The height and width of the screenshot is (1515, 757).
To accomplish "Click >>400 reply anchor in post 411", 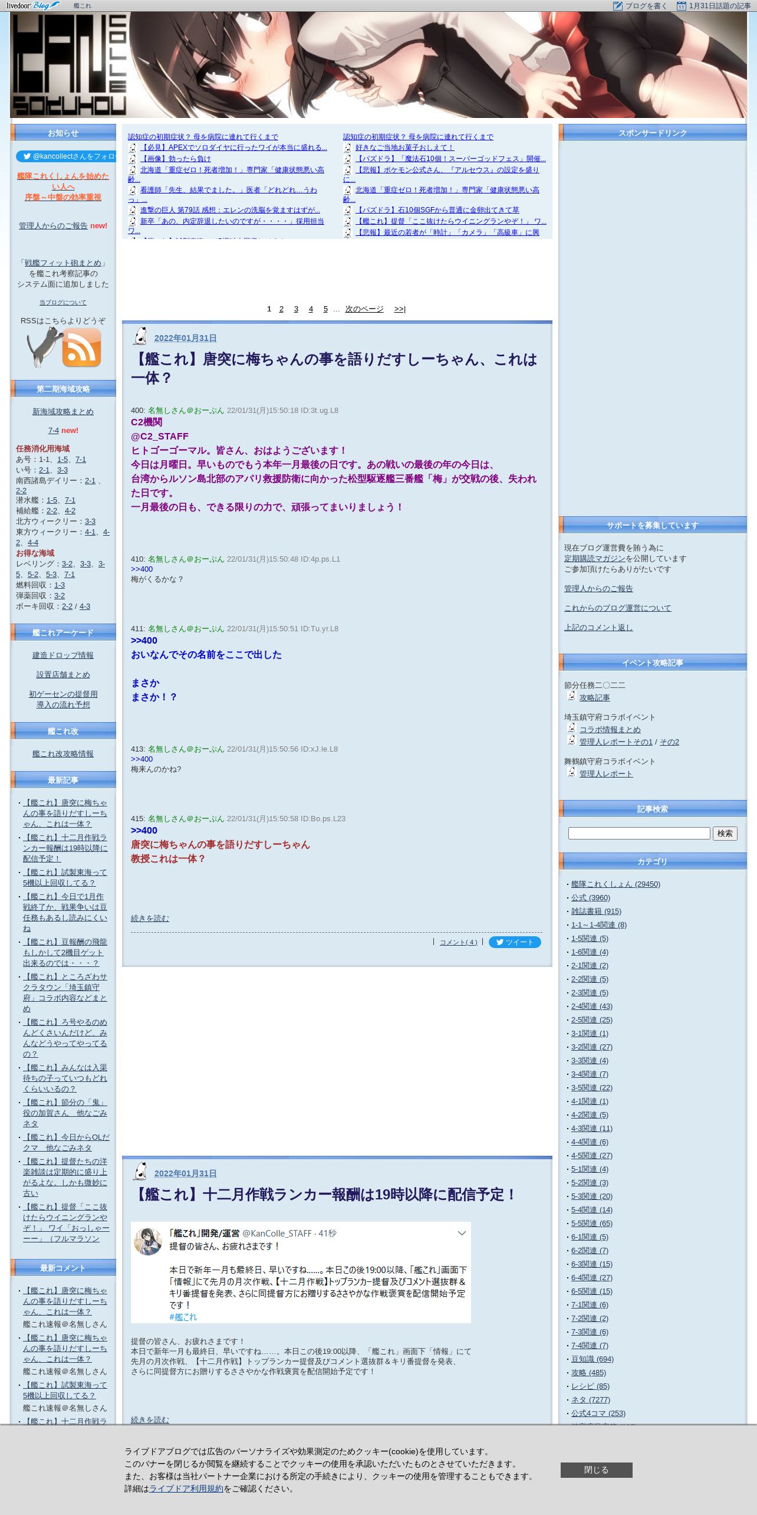I will tap(144, 641).
